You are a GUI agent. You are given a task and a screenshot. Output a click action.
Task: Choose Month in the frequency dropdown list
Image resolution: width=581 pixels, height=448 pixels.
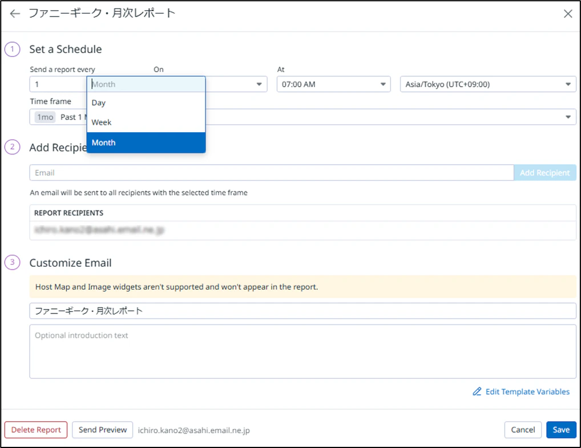coord(146,142)
